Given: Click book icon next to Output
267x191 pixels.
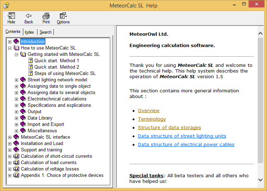Looking at the screenshot, I should pos(23,111).
